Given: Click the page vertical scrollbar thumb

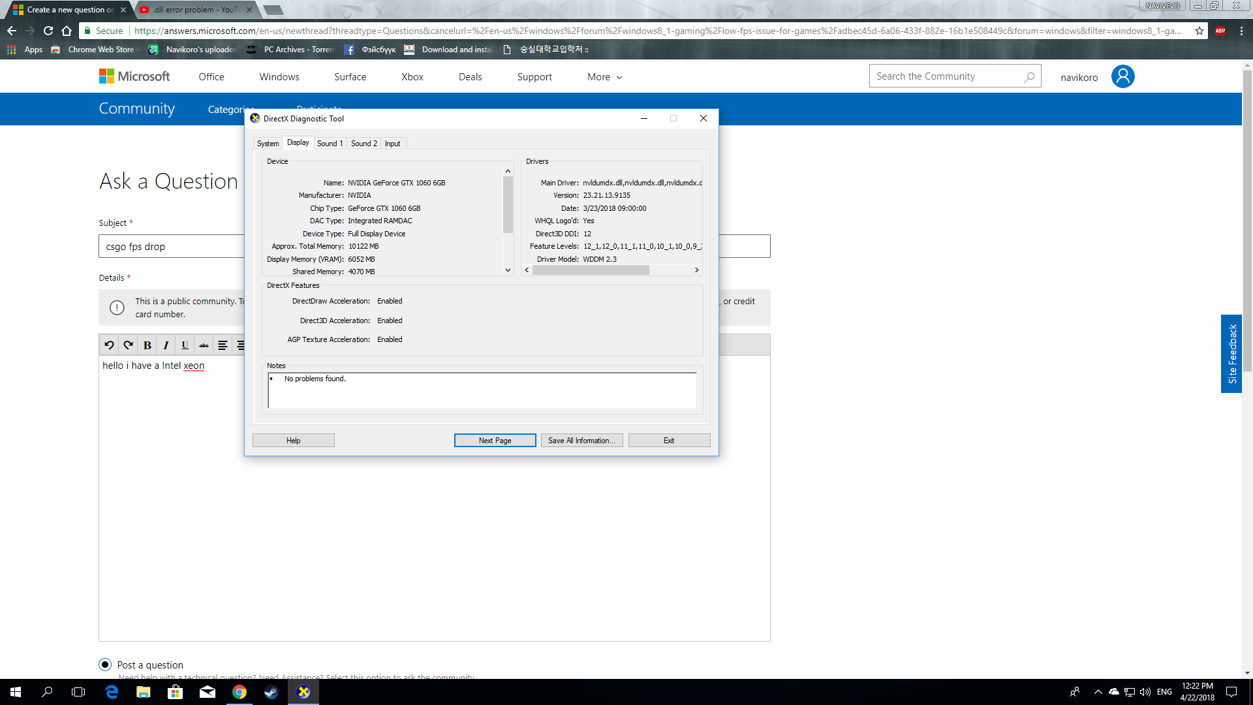Looking at the screenshot, I should [1248, 222].
